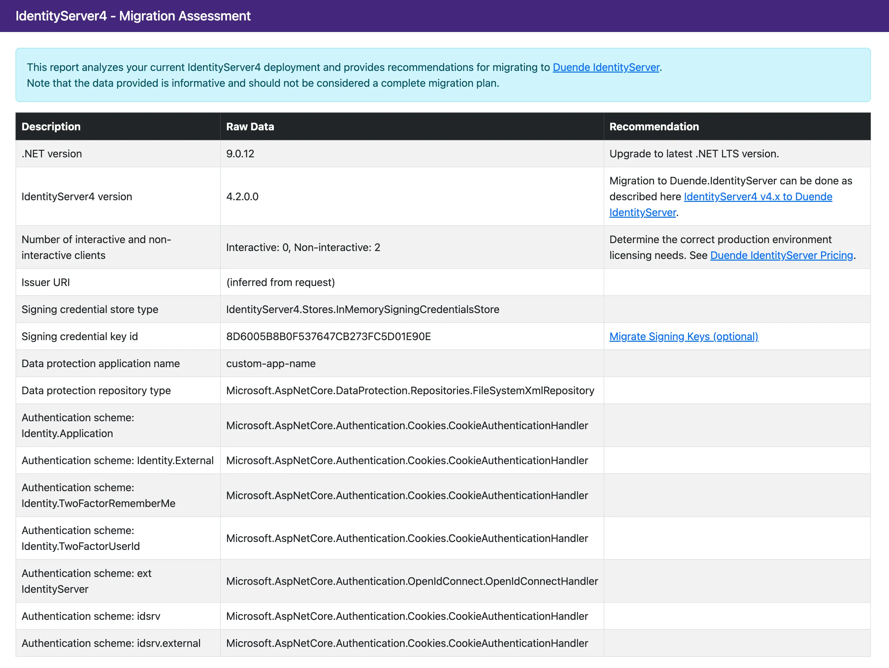Open the Duende IdentityServer link in the banner
The height and width of the screenshot is (668, 889).
pos(606,68)
